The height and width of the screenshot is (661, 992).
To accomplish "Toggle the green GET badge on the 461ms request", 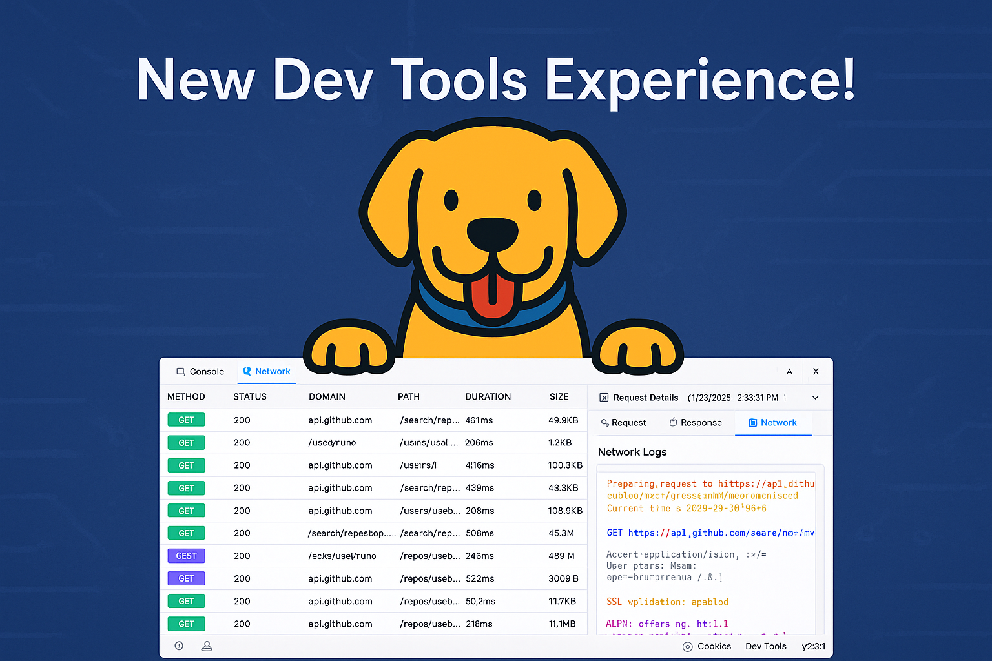I will 186,420.
